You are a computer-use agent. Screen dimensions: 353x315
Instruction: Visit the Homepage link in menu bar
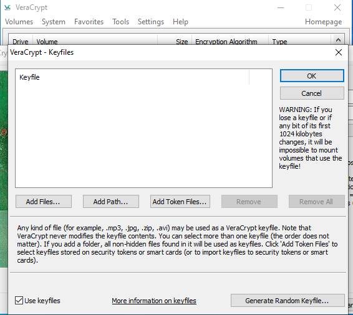[x=323, y=22]
